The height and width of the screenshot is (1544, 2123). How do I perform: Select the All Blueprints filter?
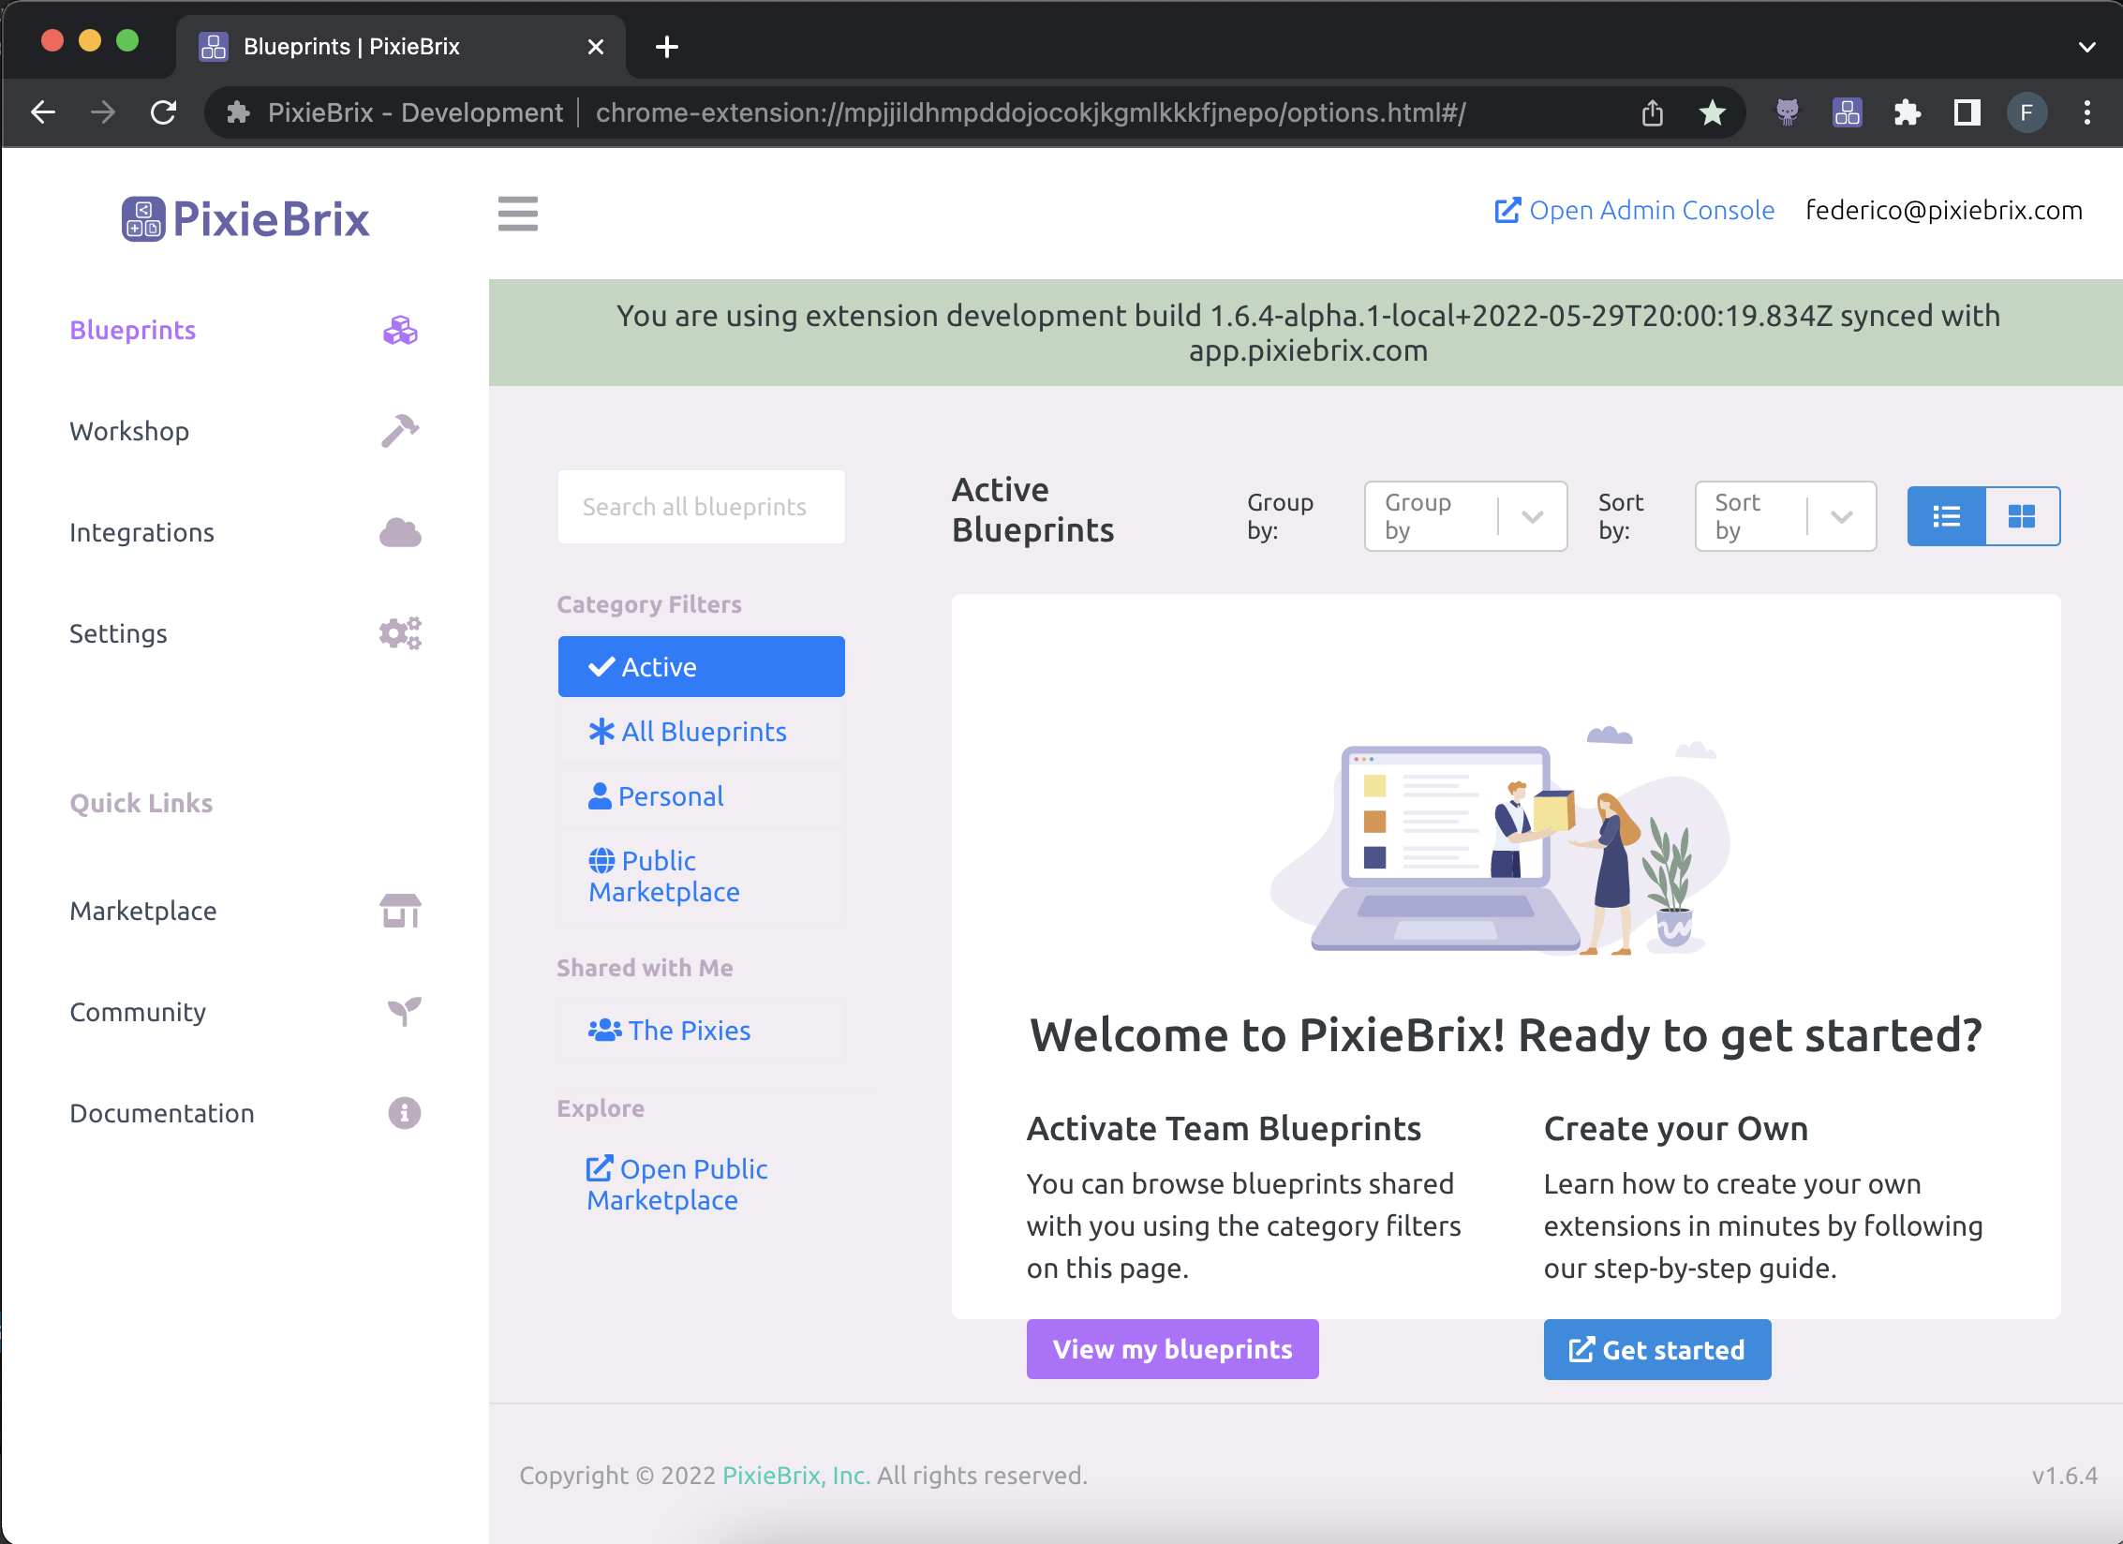701,732
